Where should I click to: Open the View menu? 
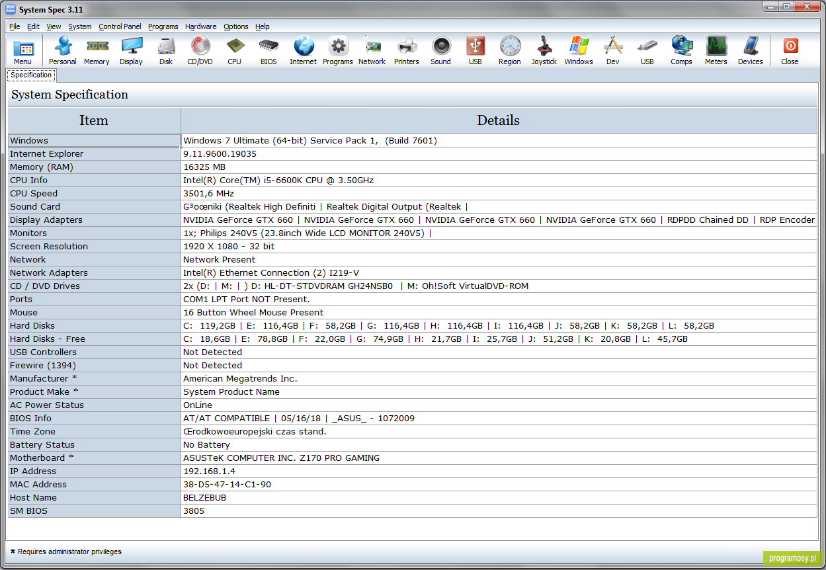[54, 26]
